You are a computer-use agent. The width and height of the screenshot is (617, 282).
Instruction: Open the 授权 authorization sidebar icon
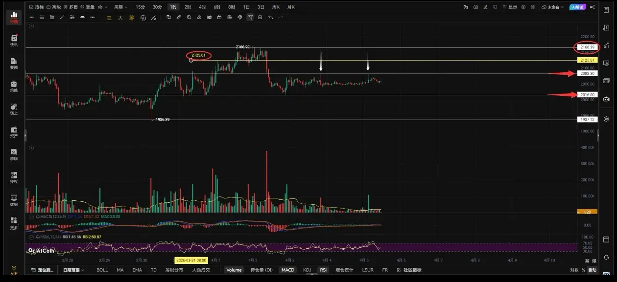point(14,177)
